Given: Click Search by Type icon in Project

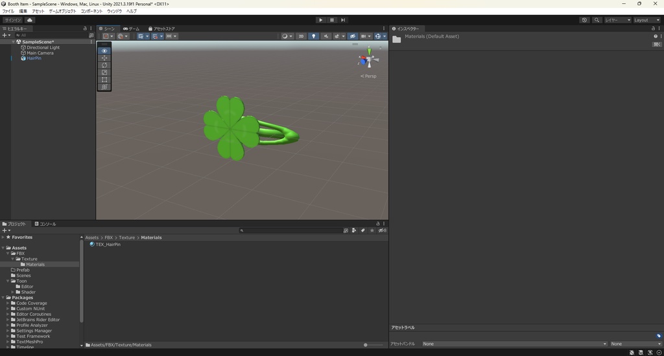Looking at the screenshot, I should [x=354, y=230].
